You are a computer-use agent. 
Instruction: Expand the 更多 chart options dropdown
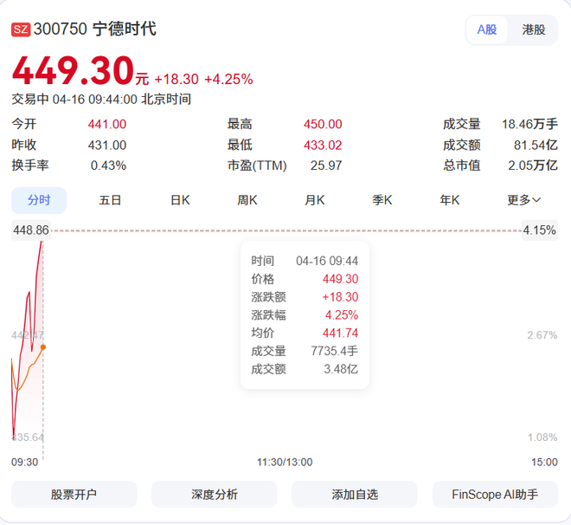(x=523, y=200)
